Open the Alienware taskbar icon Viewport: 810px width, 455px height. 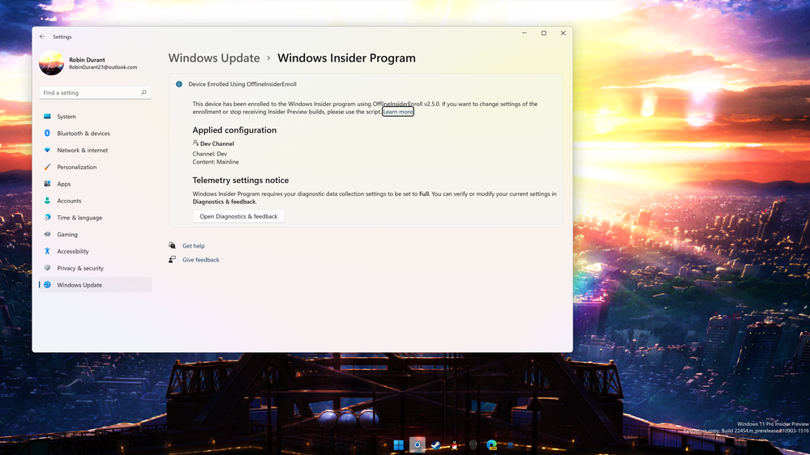[473, 444]
